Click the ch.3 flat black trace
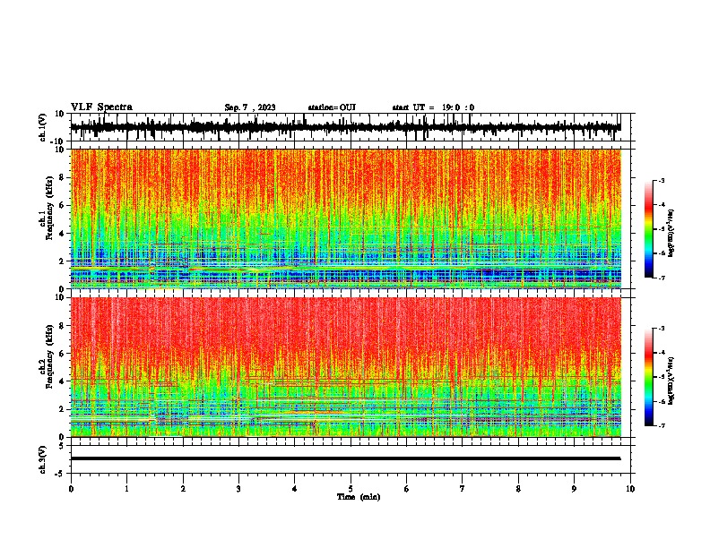Viewport: 710px width, 548px height. point(345,458)
